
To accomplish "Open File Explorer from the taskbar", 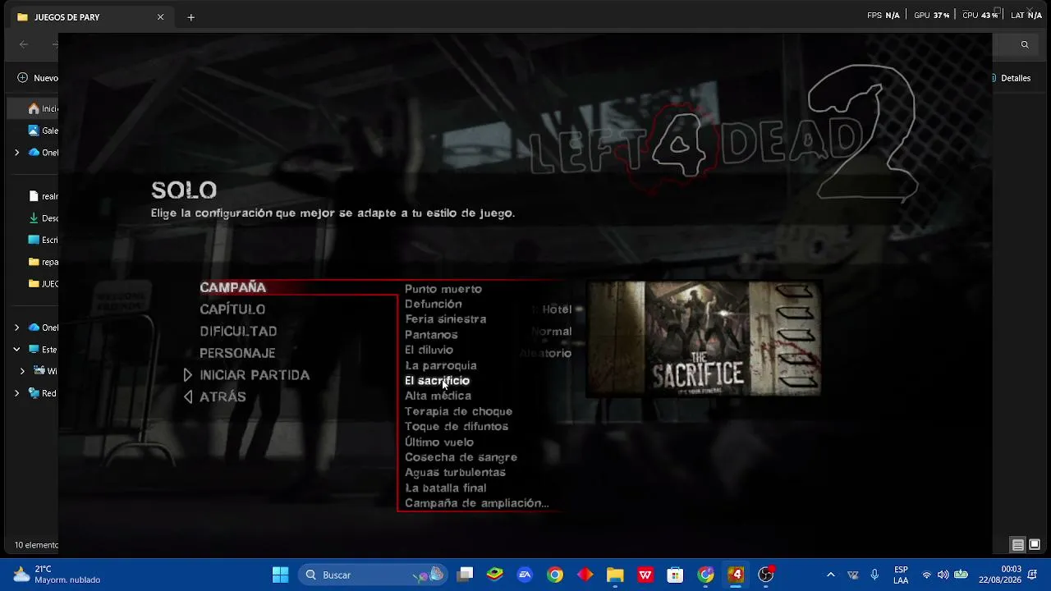I will tap(615, 575).
